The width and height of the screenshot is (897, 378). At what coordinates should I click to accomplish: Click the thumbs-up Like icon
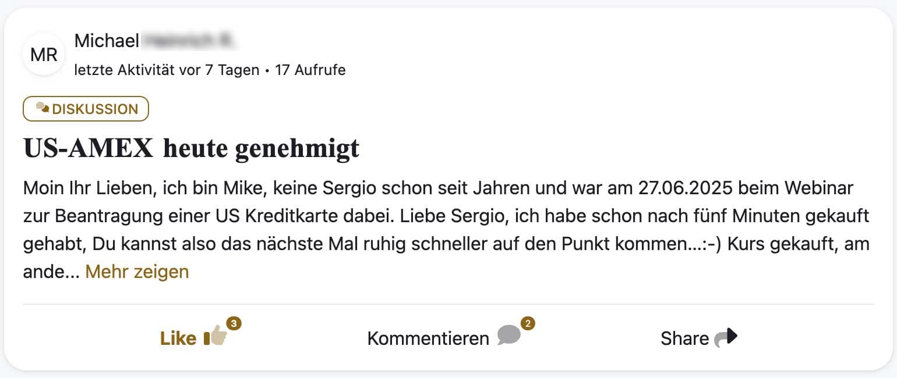click(215, 337)
